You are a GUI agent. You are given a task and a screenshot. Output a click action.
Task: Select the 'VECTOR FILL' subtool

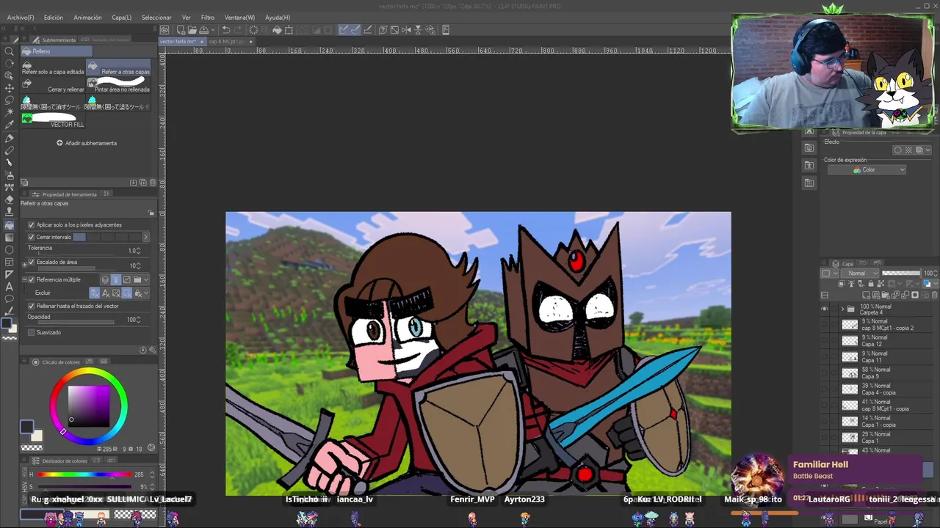click(53, 120)
